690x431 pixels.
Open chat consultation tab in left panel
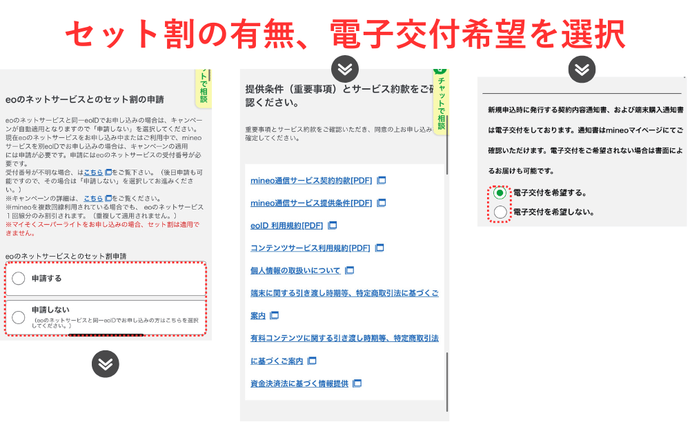coord(204,88)
